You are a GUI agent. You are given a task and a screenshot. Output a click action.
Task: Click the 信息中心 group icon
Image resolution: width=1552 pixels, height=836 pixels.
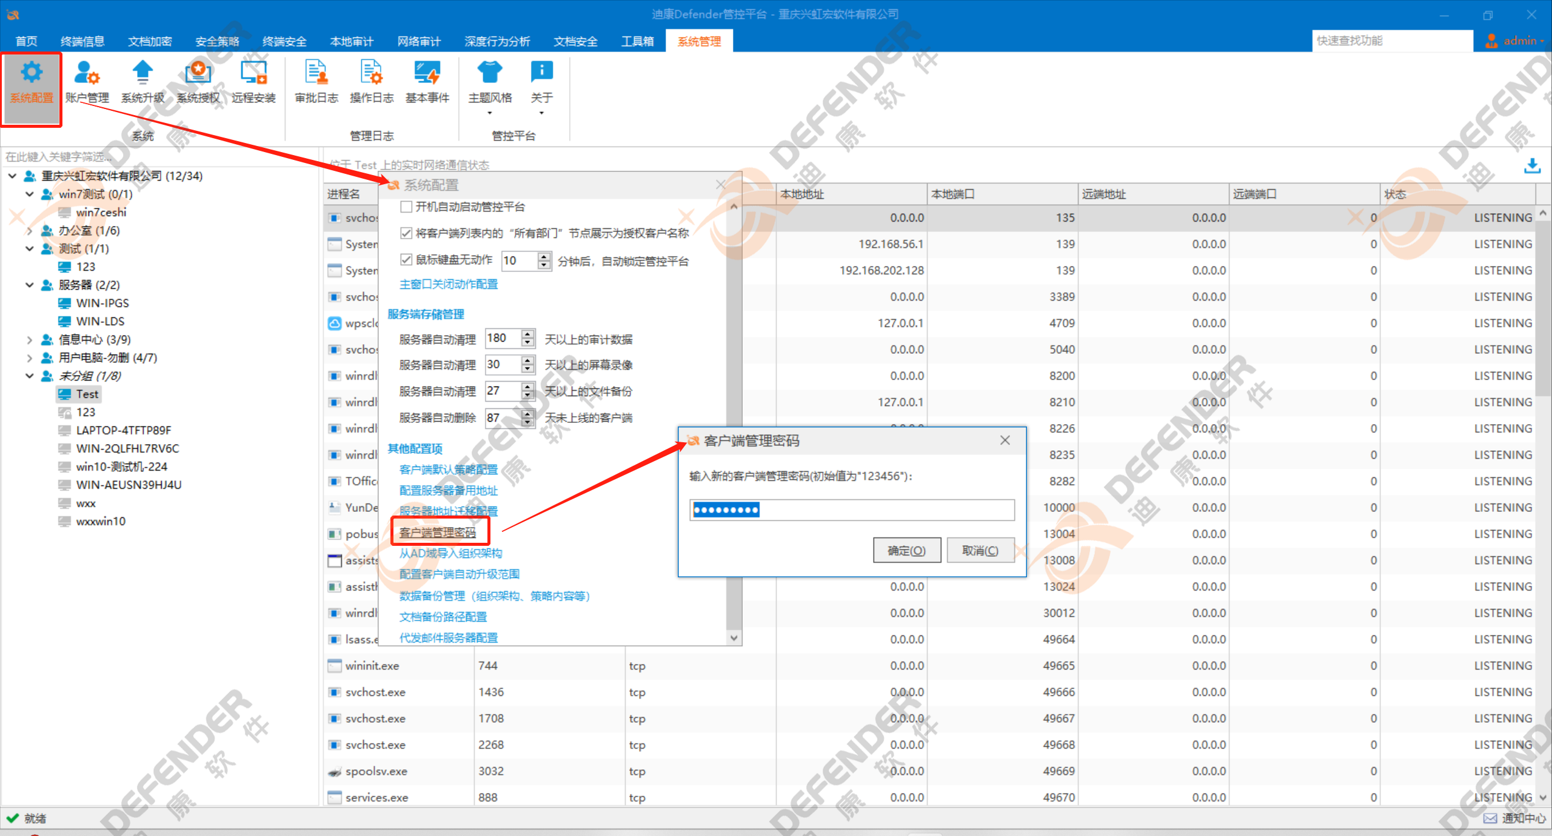(47, 340)
